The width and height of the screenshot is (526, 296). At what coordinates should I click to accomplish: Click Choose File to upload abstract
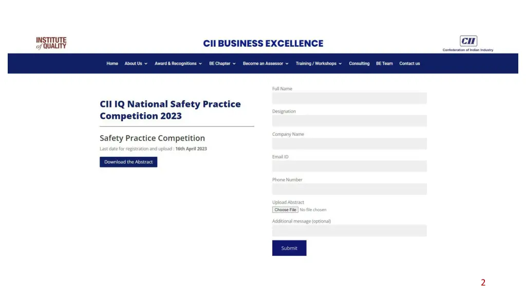[x=285, y=210]
